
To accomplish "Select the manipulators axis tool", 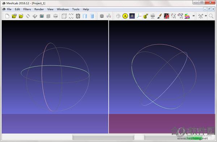I will [139, 16].
